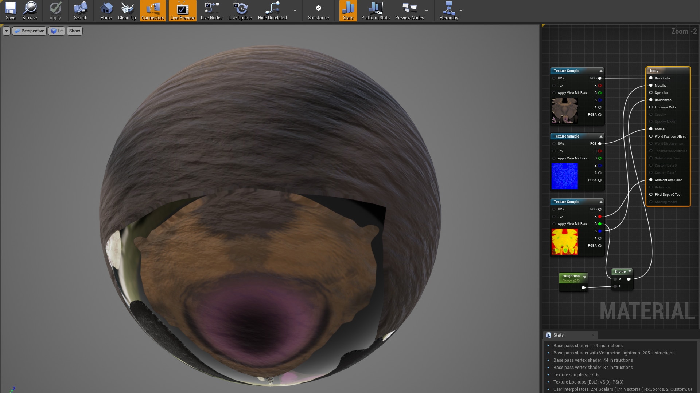700x393 pixels.
Task: Open Hide Unrelated options dropdown arrow
Action: tap(295, 11)
